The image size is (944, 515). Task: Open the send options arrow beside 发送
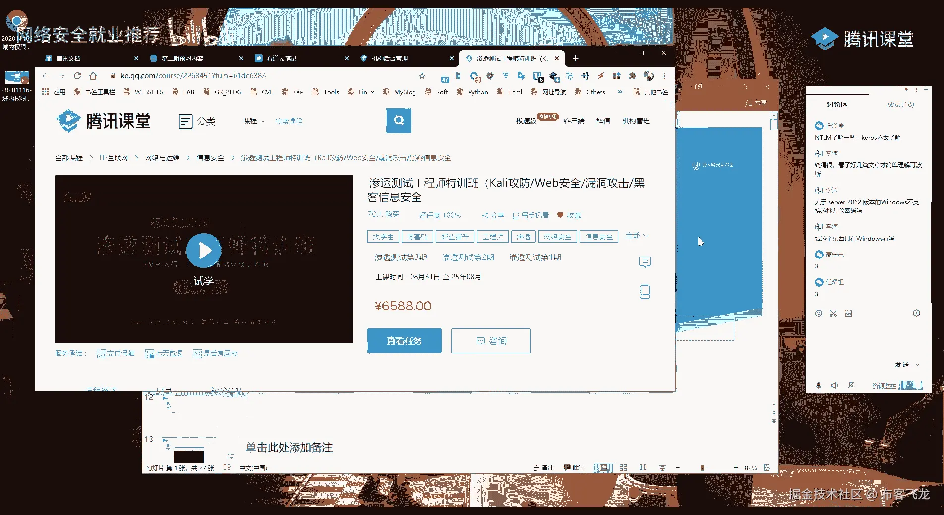coord(917,365)
